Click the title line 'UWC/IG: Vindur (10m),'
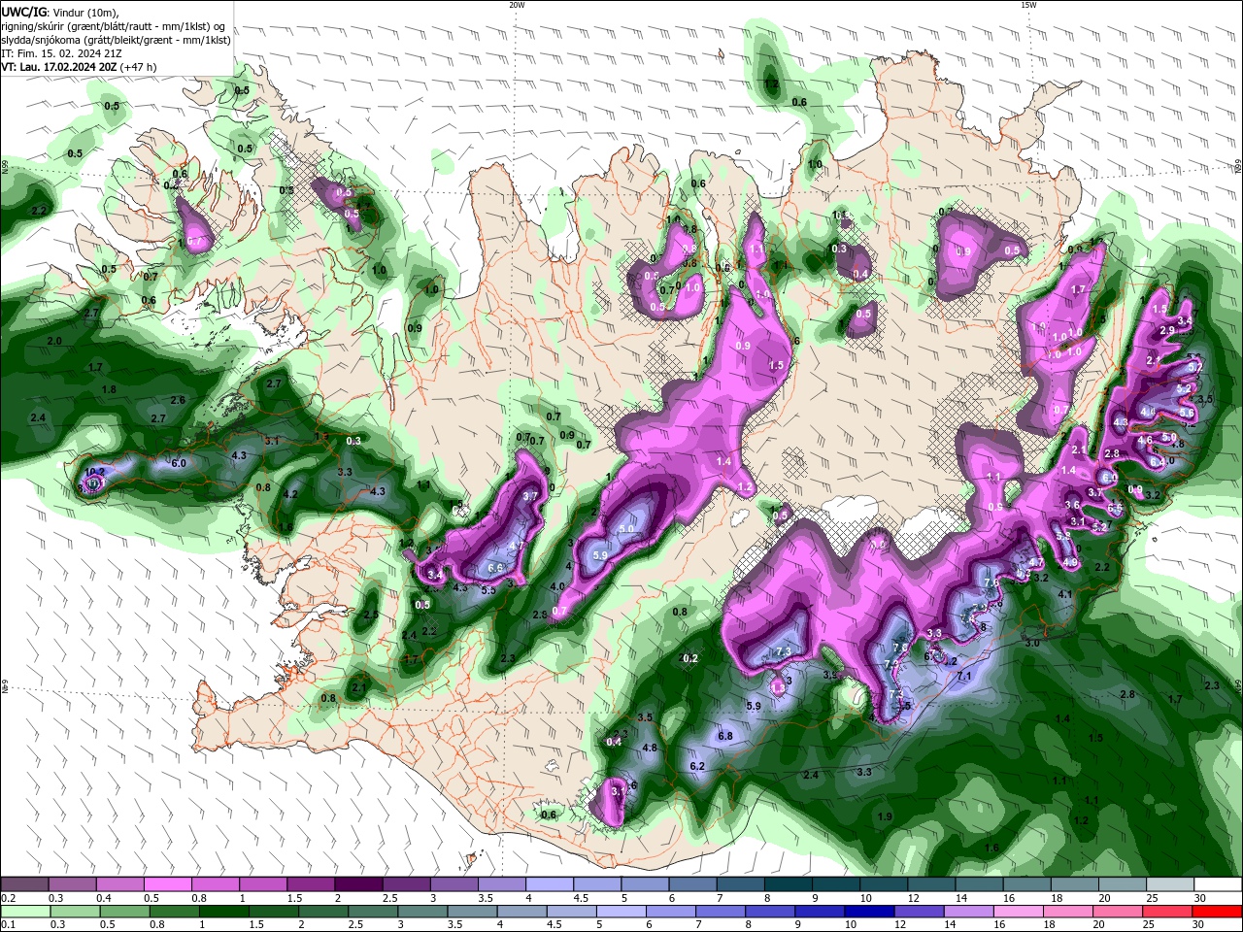The width and height of the screenshot is (1243, 932). pos(60,12)
